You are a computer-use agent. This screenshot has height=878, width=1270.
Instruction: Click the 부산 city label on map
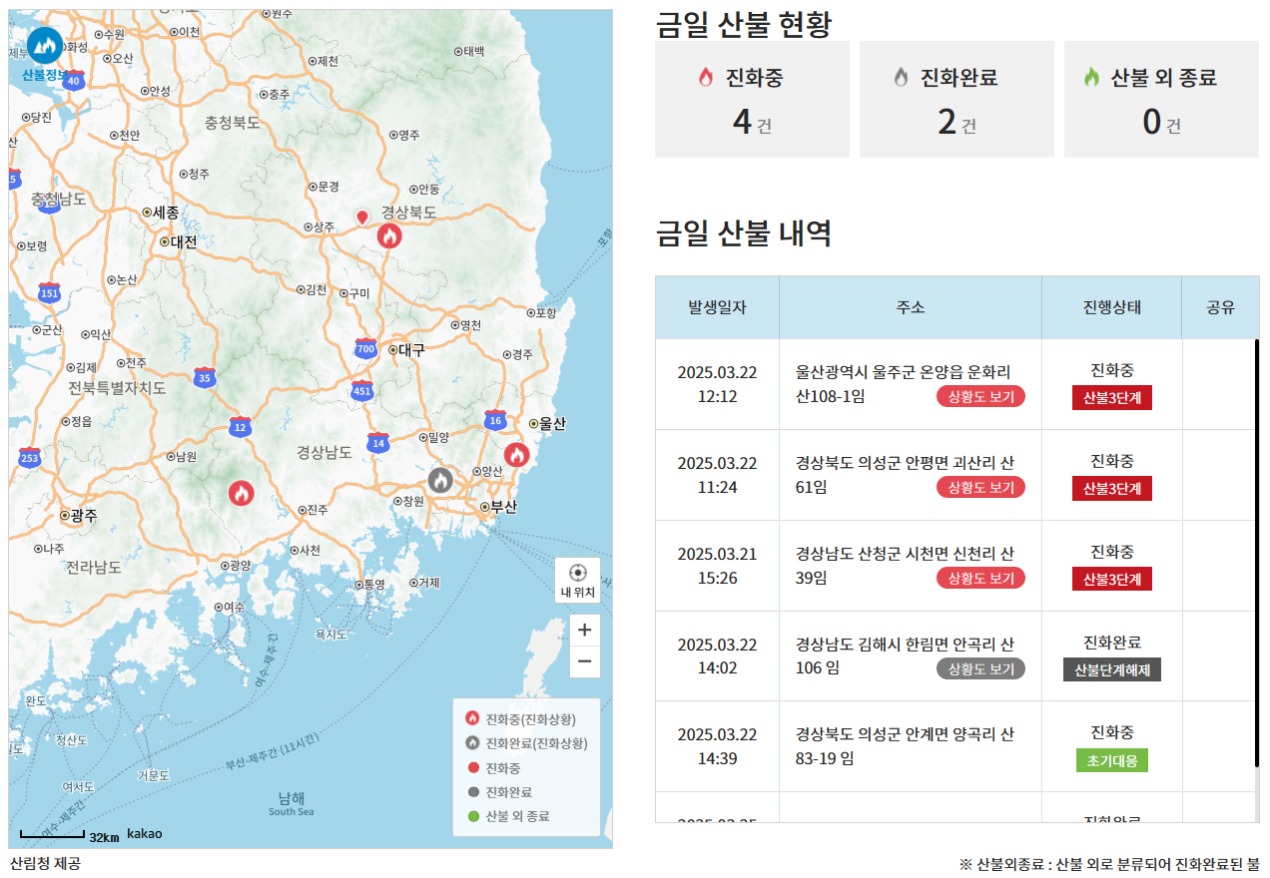click(499, 507)
